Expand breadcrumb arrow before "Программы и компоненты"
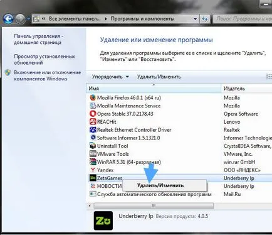Viewport: 272px width, 235px height. (106, 19)
